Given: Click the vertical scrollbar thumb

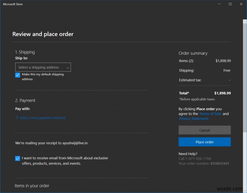Looking at the screenshot, I should coord(245,78).
